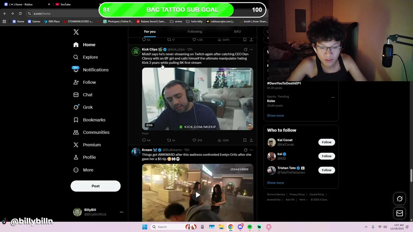413x232 pixels.
Task: Show more Who to follow suggestions
Action: [276, 183]
